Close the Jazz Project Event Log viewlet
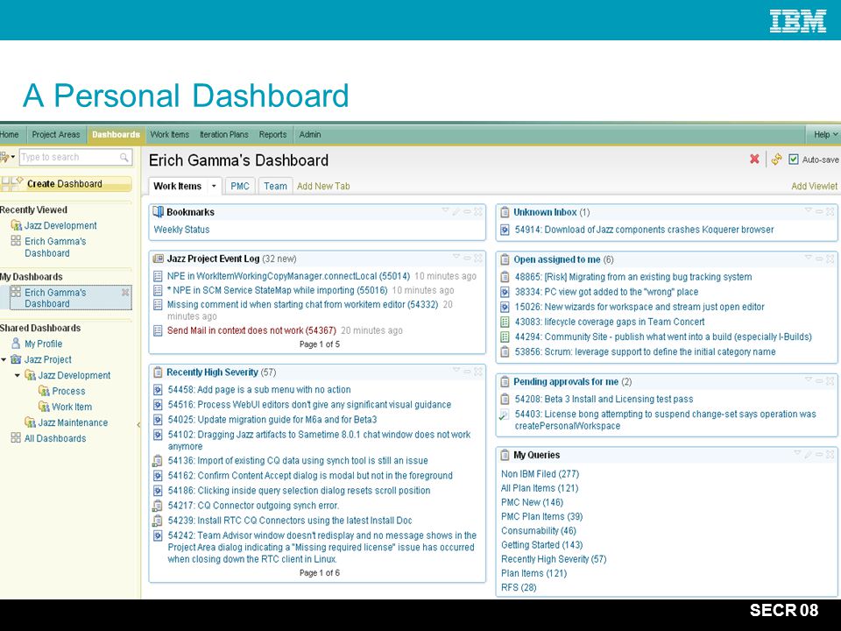Screen dimensions: 841x631 coord(478,258)
